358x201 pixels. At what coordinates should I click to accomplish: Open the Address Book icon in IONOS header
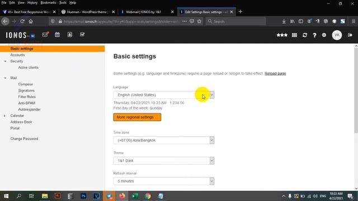pyautogui.click(x=70, y=35)
